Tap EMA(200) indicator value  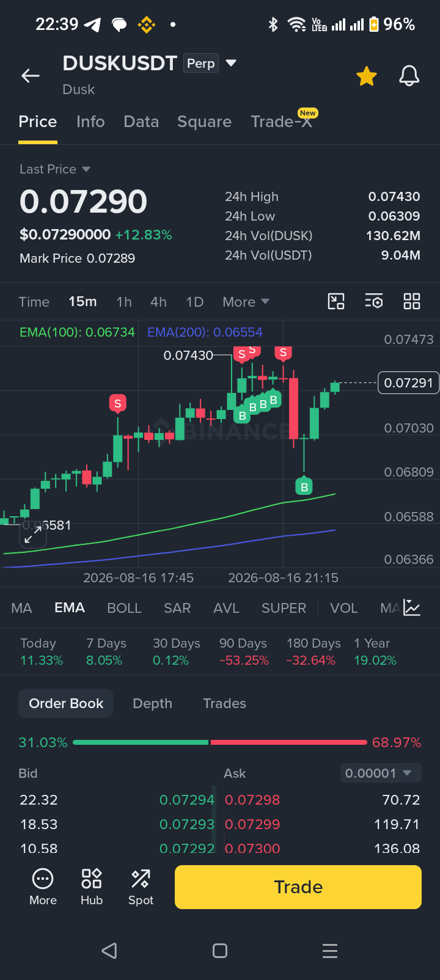point(205,332)
